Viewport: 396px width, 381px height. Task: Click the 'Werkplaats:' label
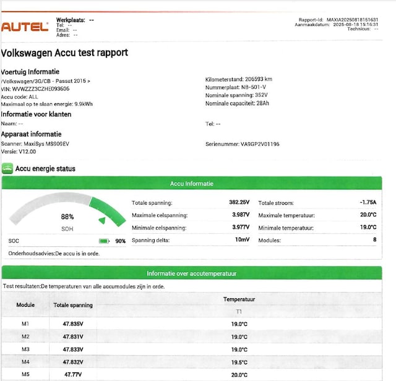71,20
